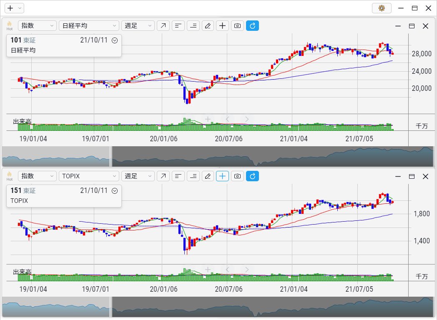The image size is (437, 320).
Task: Maximize the main application window
Action: point(415,8)
